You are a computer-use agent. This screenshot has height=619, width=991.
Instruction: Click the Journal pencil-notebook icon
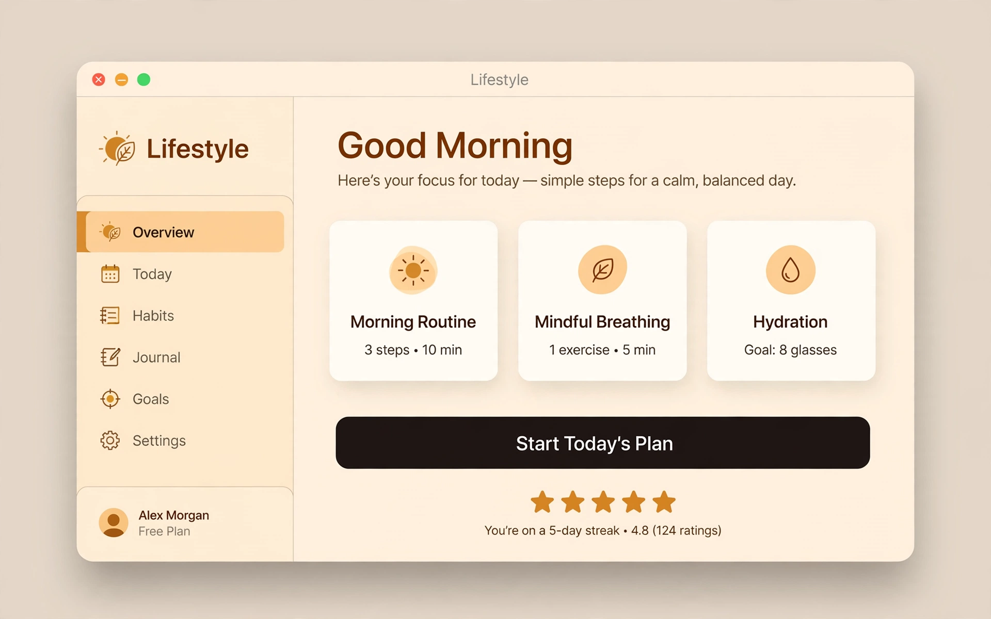(x=110, y=357)
